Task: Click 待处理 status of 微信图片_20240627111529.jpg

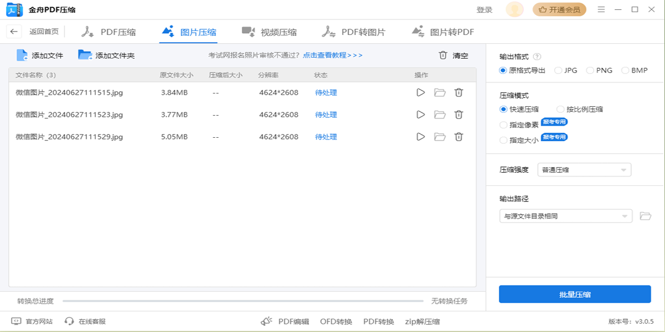Action: coord(326,137)
